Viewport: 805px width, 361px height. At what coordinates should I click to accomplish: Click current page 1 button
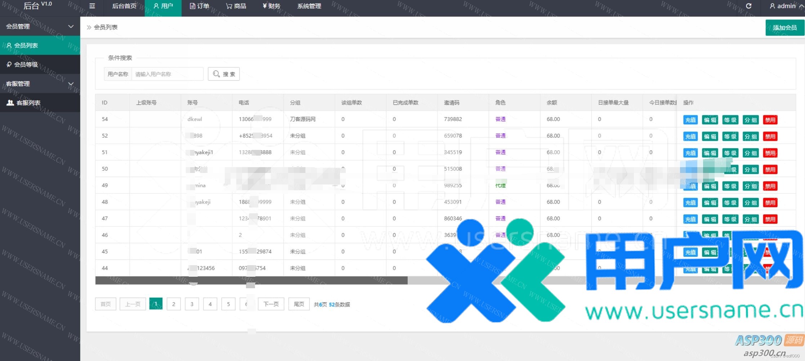pyautogui.click(x=156, y=304)
